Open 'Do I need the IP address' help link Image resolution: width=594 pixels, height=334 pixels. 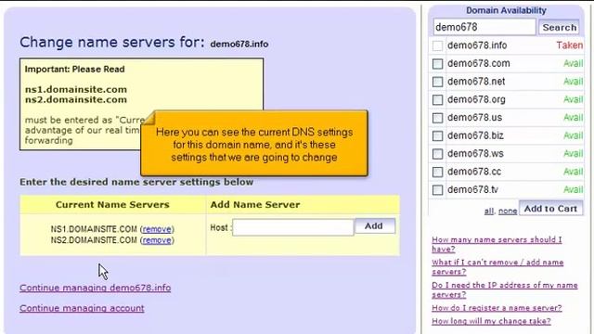pos(505,289)
